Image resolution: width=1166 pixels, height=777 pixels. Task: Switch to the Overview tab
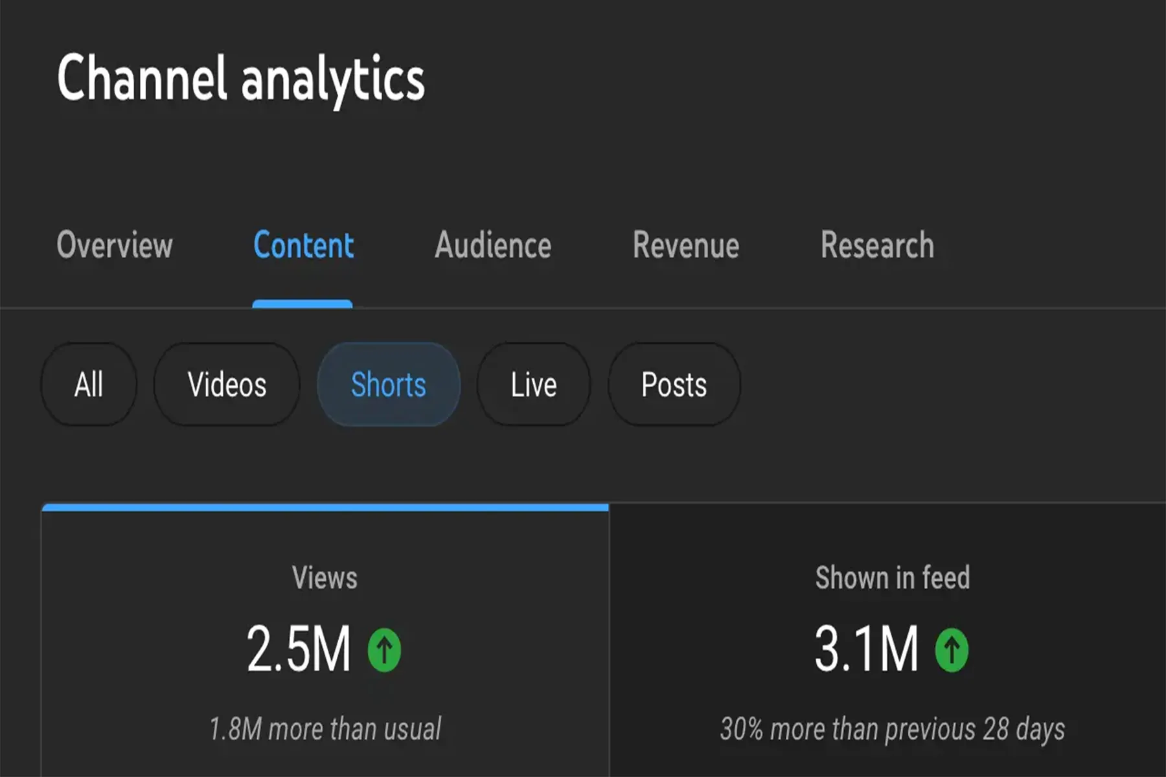115,245
